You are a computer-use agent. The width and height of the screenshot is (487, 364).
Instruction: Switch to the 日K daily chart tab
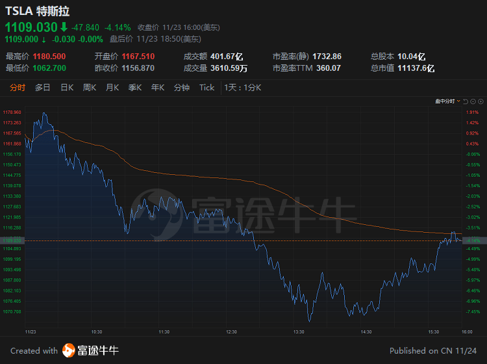(x=67, y=88)
